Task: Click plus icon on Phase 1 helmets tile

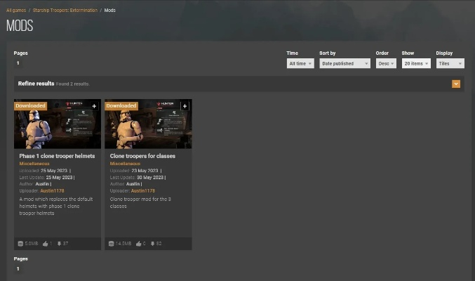Action: click(94, 106)
